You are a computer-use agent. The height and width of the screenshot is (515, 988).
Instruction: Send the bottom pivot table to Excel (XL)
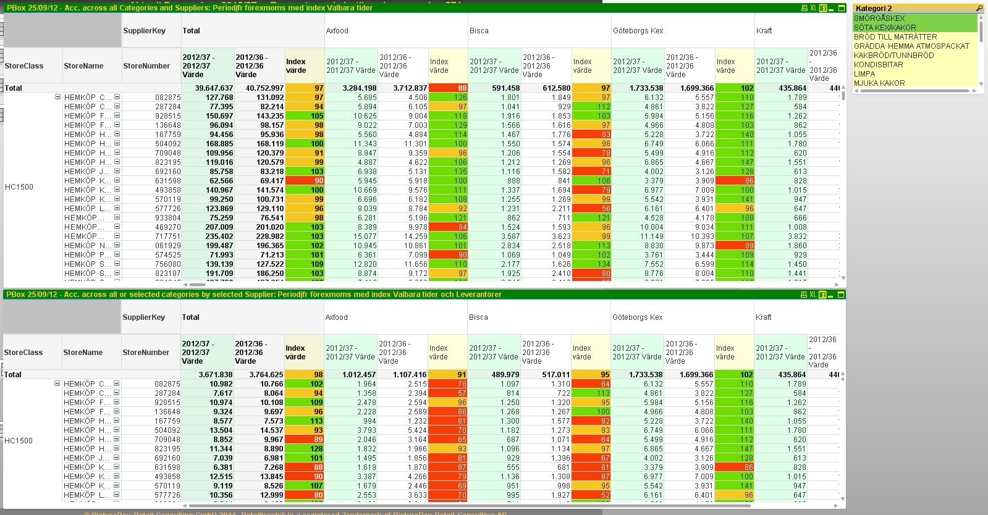pos(813,295)
